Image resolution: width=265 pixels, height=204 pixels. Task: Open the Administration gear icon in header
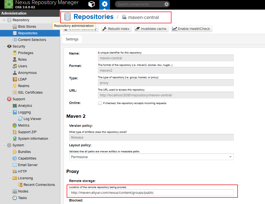105,4
